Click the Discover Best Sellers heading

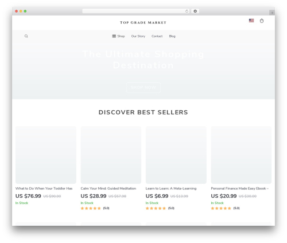tap(143, 112)
